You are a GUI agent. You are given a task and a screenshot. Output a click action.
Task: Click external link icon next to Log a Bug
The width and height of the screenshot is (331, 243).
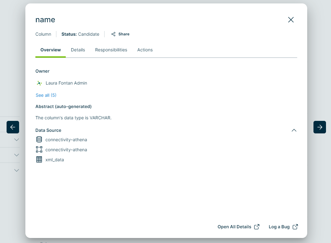(x=295, y=227)
